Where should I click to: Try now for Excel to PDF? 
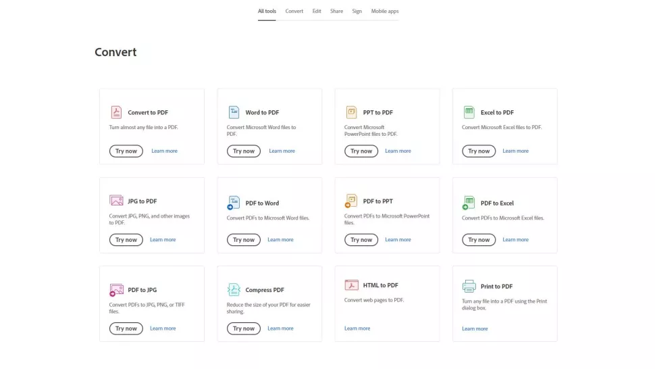tap(479, 151)
